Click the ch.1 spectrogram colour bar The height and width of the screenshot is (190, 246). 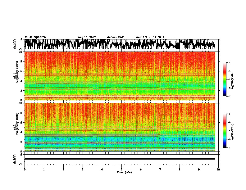pos(225,79)
